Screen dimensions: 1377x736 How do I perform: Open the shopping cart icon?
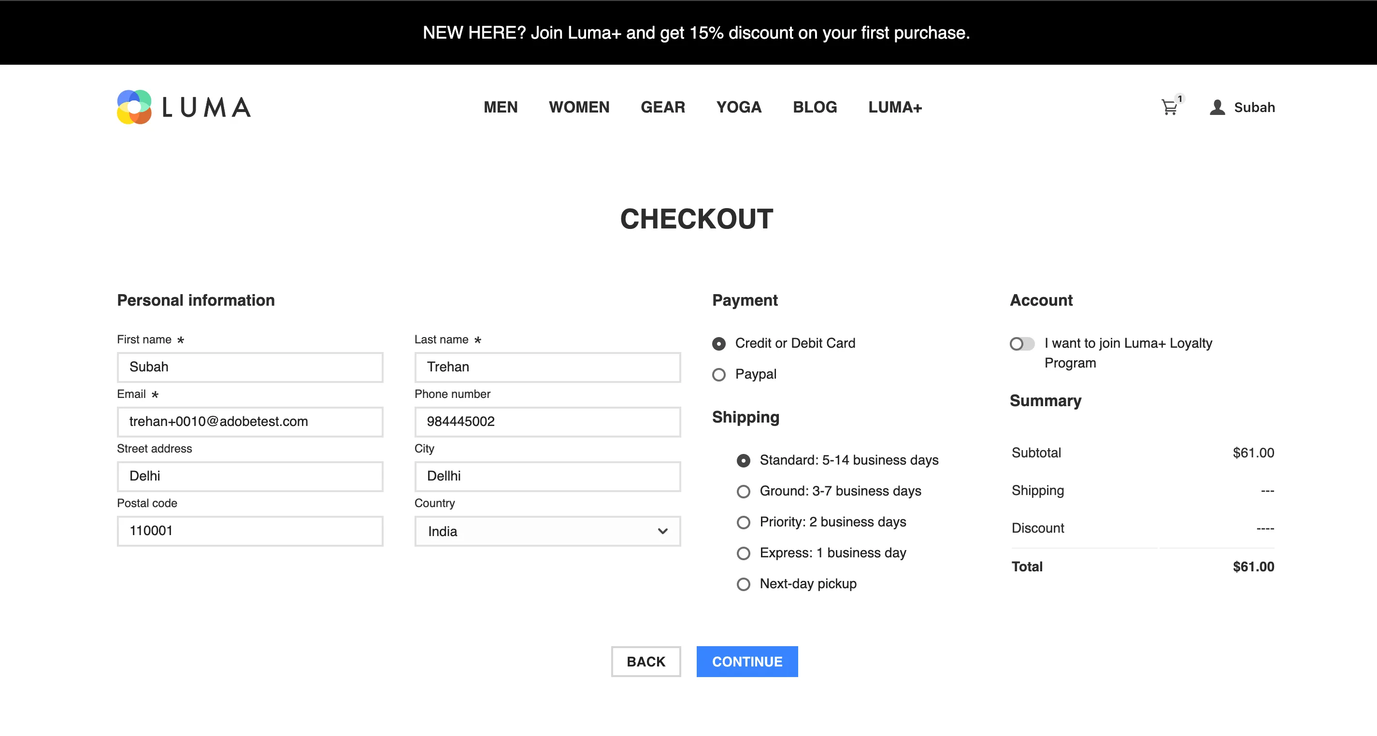(x=1170, y=107)
